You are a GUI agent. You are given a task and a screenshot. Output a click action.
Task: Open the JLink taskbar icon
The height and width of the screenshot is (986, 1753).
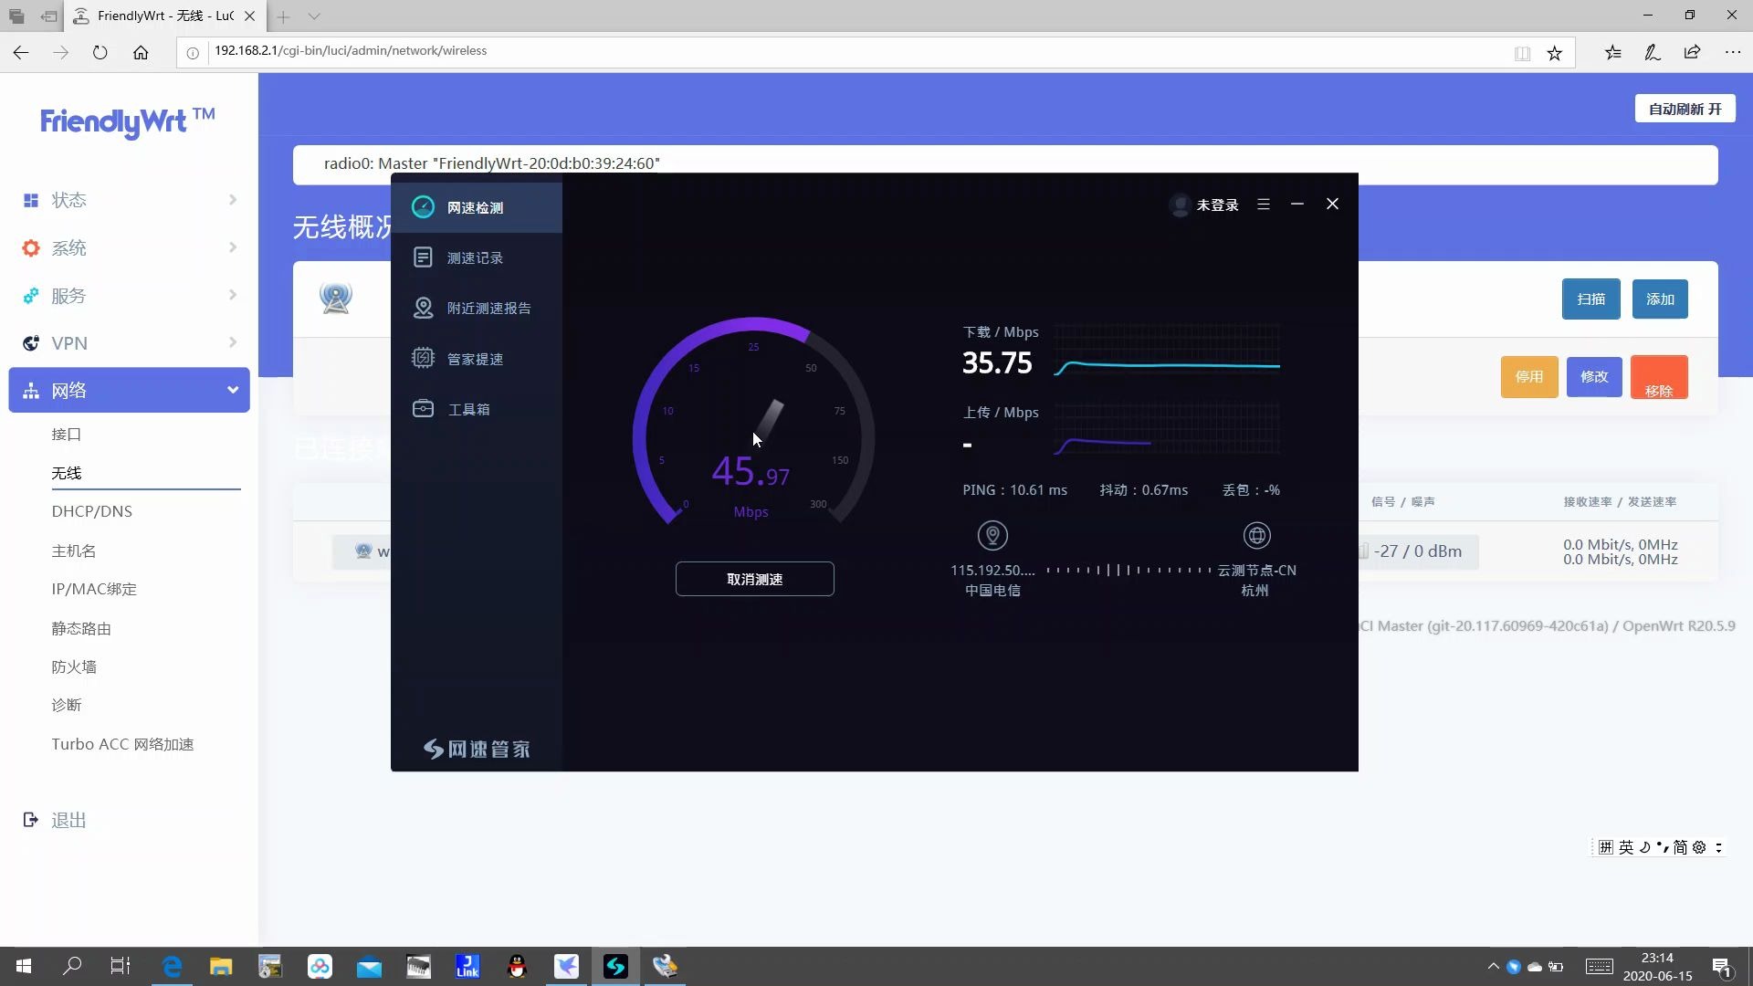(467, 966)
